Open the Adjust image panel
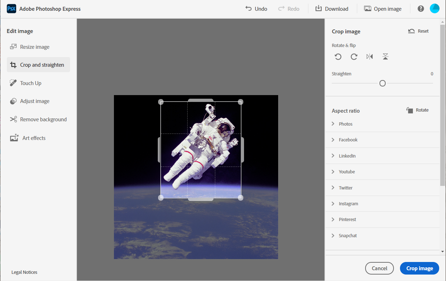The image size is (446, 281). click(33, 101)
